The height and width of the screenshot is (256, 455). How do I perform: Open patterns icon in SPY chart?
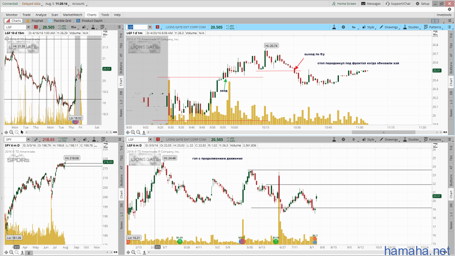click(x=103, y=139)
